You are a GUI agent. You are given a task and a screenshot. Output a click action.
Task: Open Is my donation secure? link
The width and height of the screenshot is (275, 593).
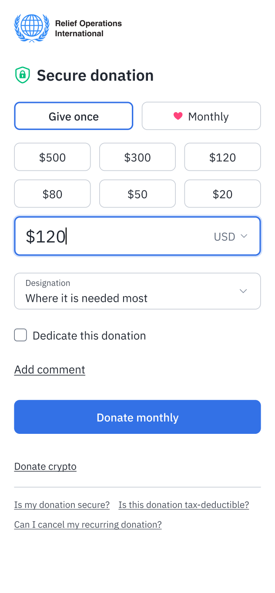(x=62, y=504)
